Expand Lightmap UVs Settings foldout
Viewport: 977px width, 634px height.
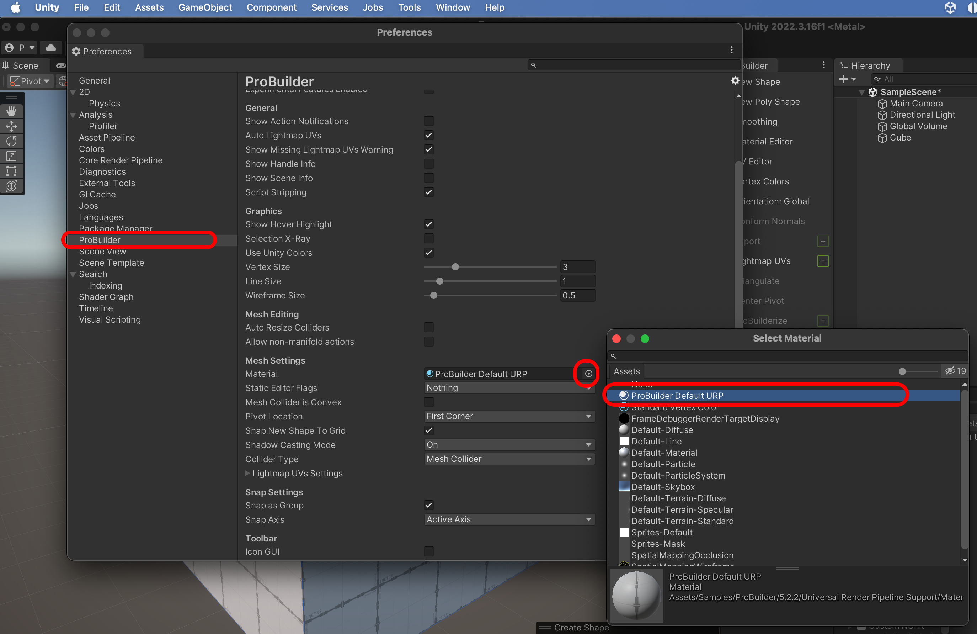pyautogui.click(x=247, y=473)
